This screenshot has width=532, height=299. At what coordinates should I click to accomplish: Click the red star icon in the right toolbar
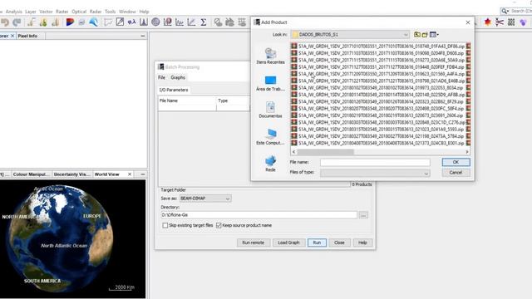[x=488, y=22]
